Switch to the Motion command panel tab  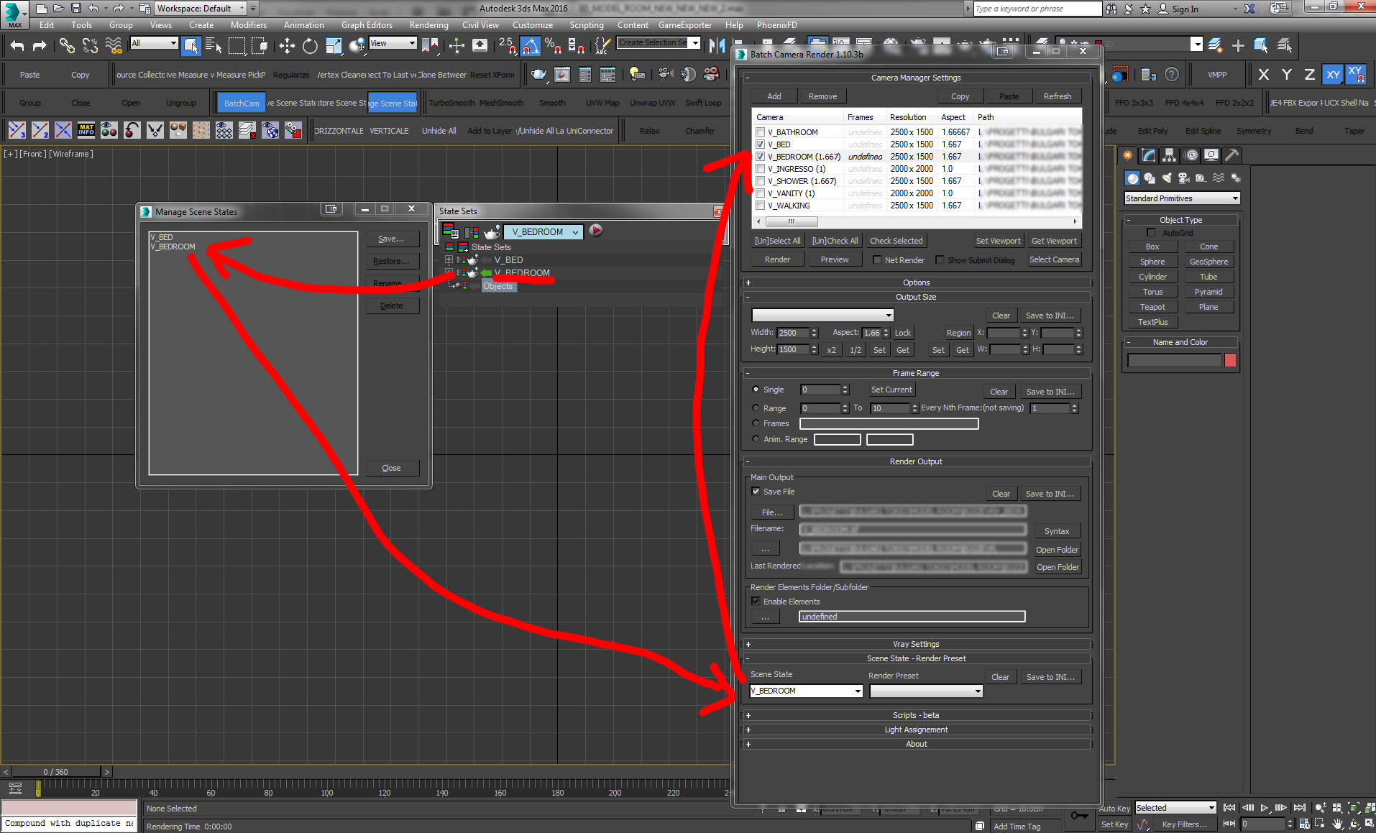(x=1191, y=155)
